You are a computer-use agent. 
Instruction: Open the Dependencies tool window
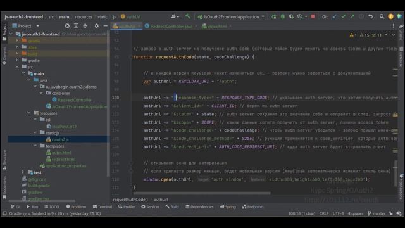(x=199, y=207)
